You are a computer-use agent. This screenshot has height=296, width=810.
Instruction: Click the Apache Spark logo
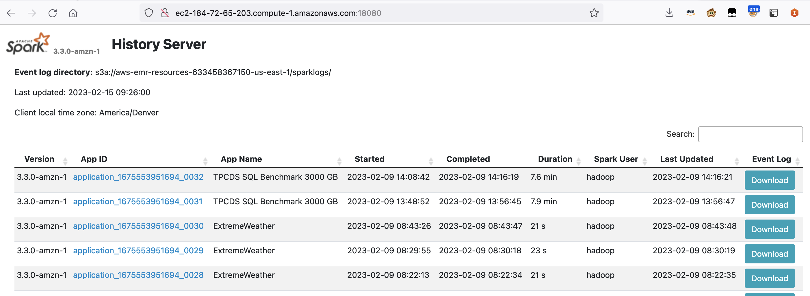pyautogui.click(x=28, y=44)
